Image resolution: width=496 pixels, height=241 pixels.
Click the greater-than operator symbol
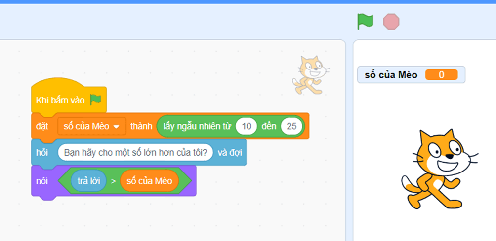(x=113, y=181)
